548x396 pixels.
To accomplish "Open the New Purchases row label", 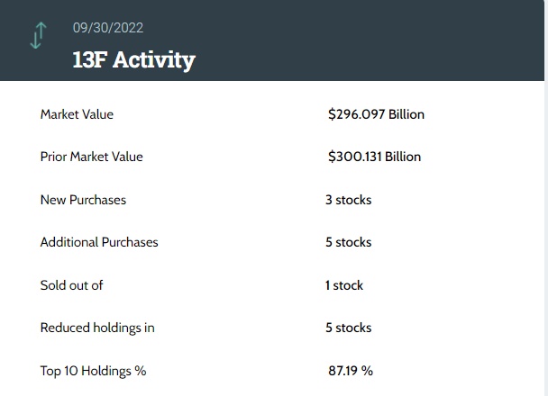I will [x=83, y=200].
